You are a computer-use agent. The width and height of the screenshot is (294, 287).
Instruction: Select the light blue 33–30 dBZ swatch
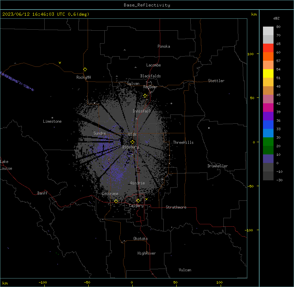tap(268, 133)
